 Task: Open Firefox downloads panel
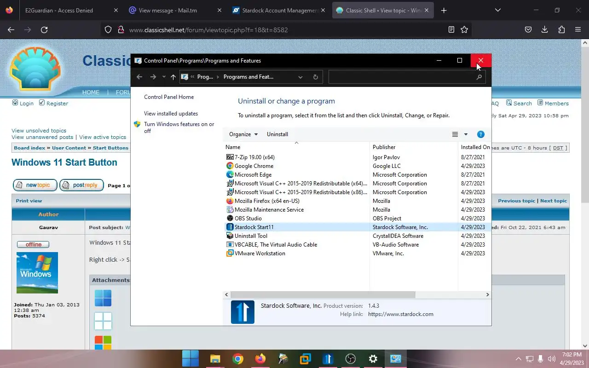click(544, 29)
